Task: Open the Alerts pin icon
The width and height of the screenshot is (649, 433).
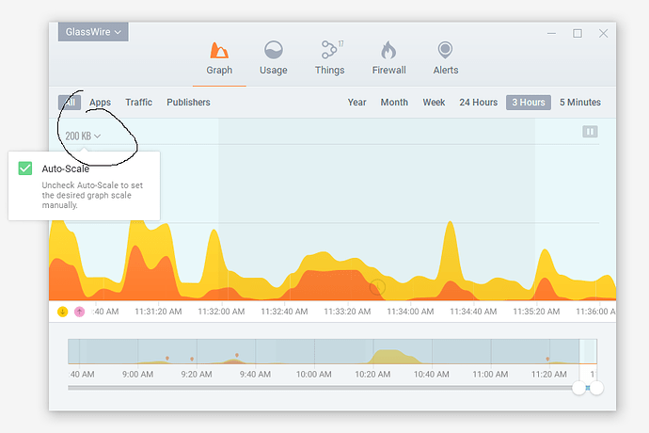Action: [x=445, y=51]
